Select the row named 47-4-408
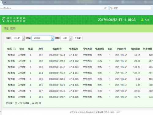 pyautogui.click(x=79, y=97)
